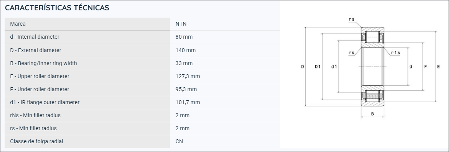The width and height of the screenshot is (449, 152).
Task: Select the d - Internal diameter row
Action: point(142,37)
